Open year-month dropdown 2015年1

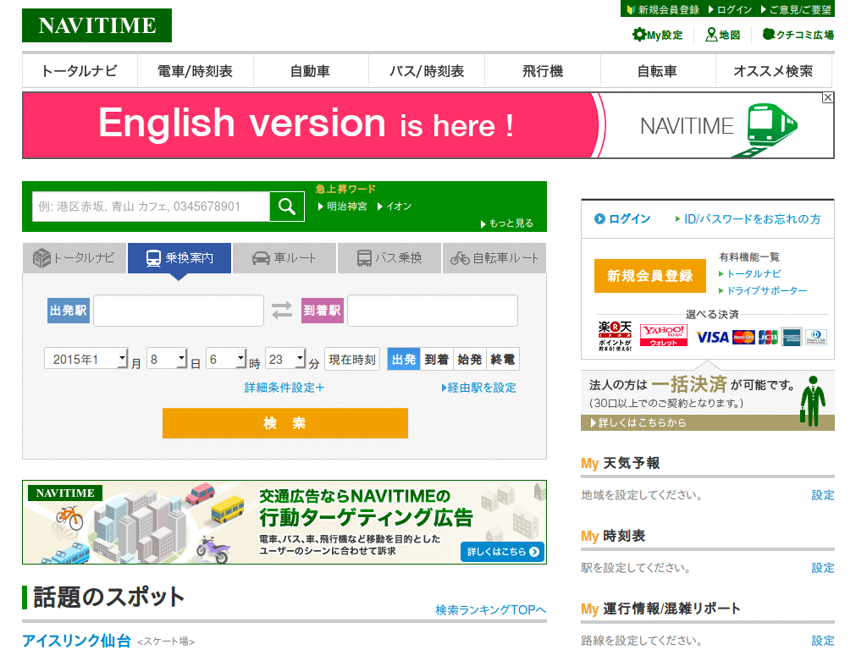(x=86, y=359)
